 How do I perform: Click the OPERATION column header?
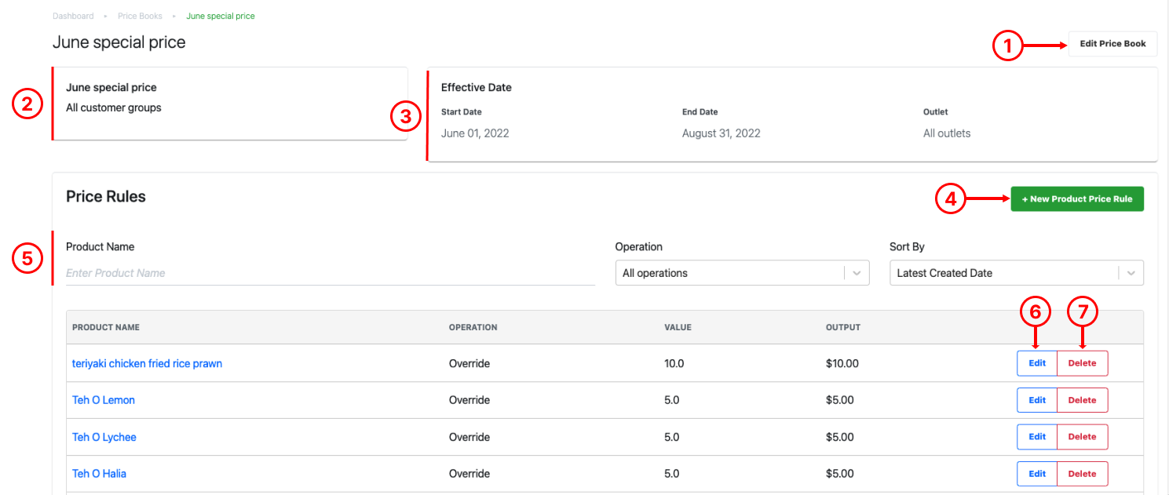coord(473,327)
